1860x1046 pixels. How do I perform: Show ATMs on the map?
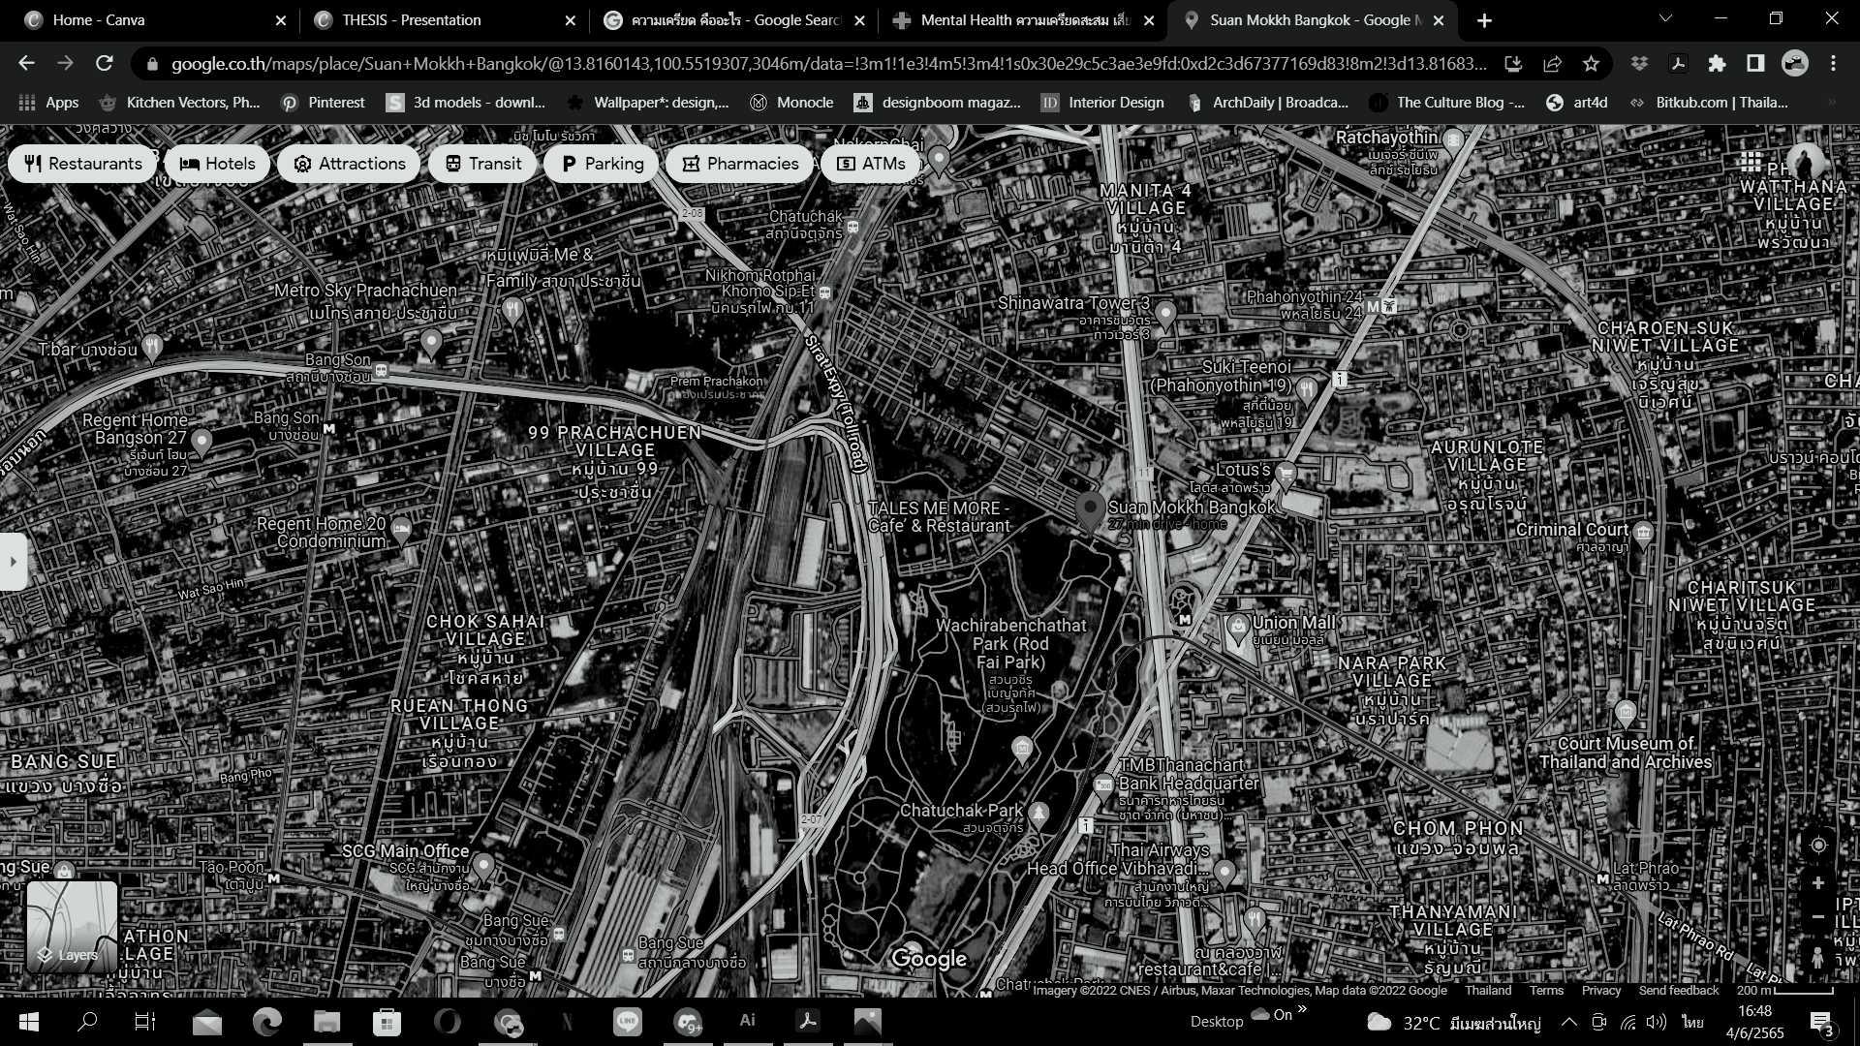pyautogui.click(x=870, y=164)
